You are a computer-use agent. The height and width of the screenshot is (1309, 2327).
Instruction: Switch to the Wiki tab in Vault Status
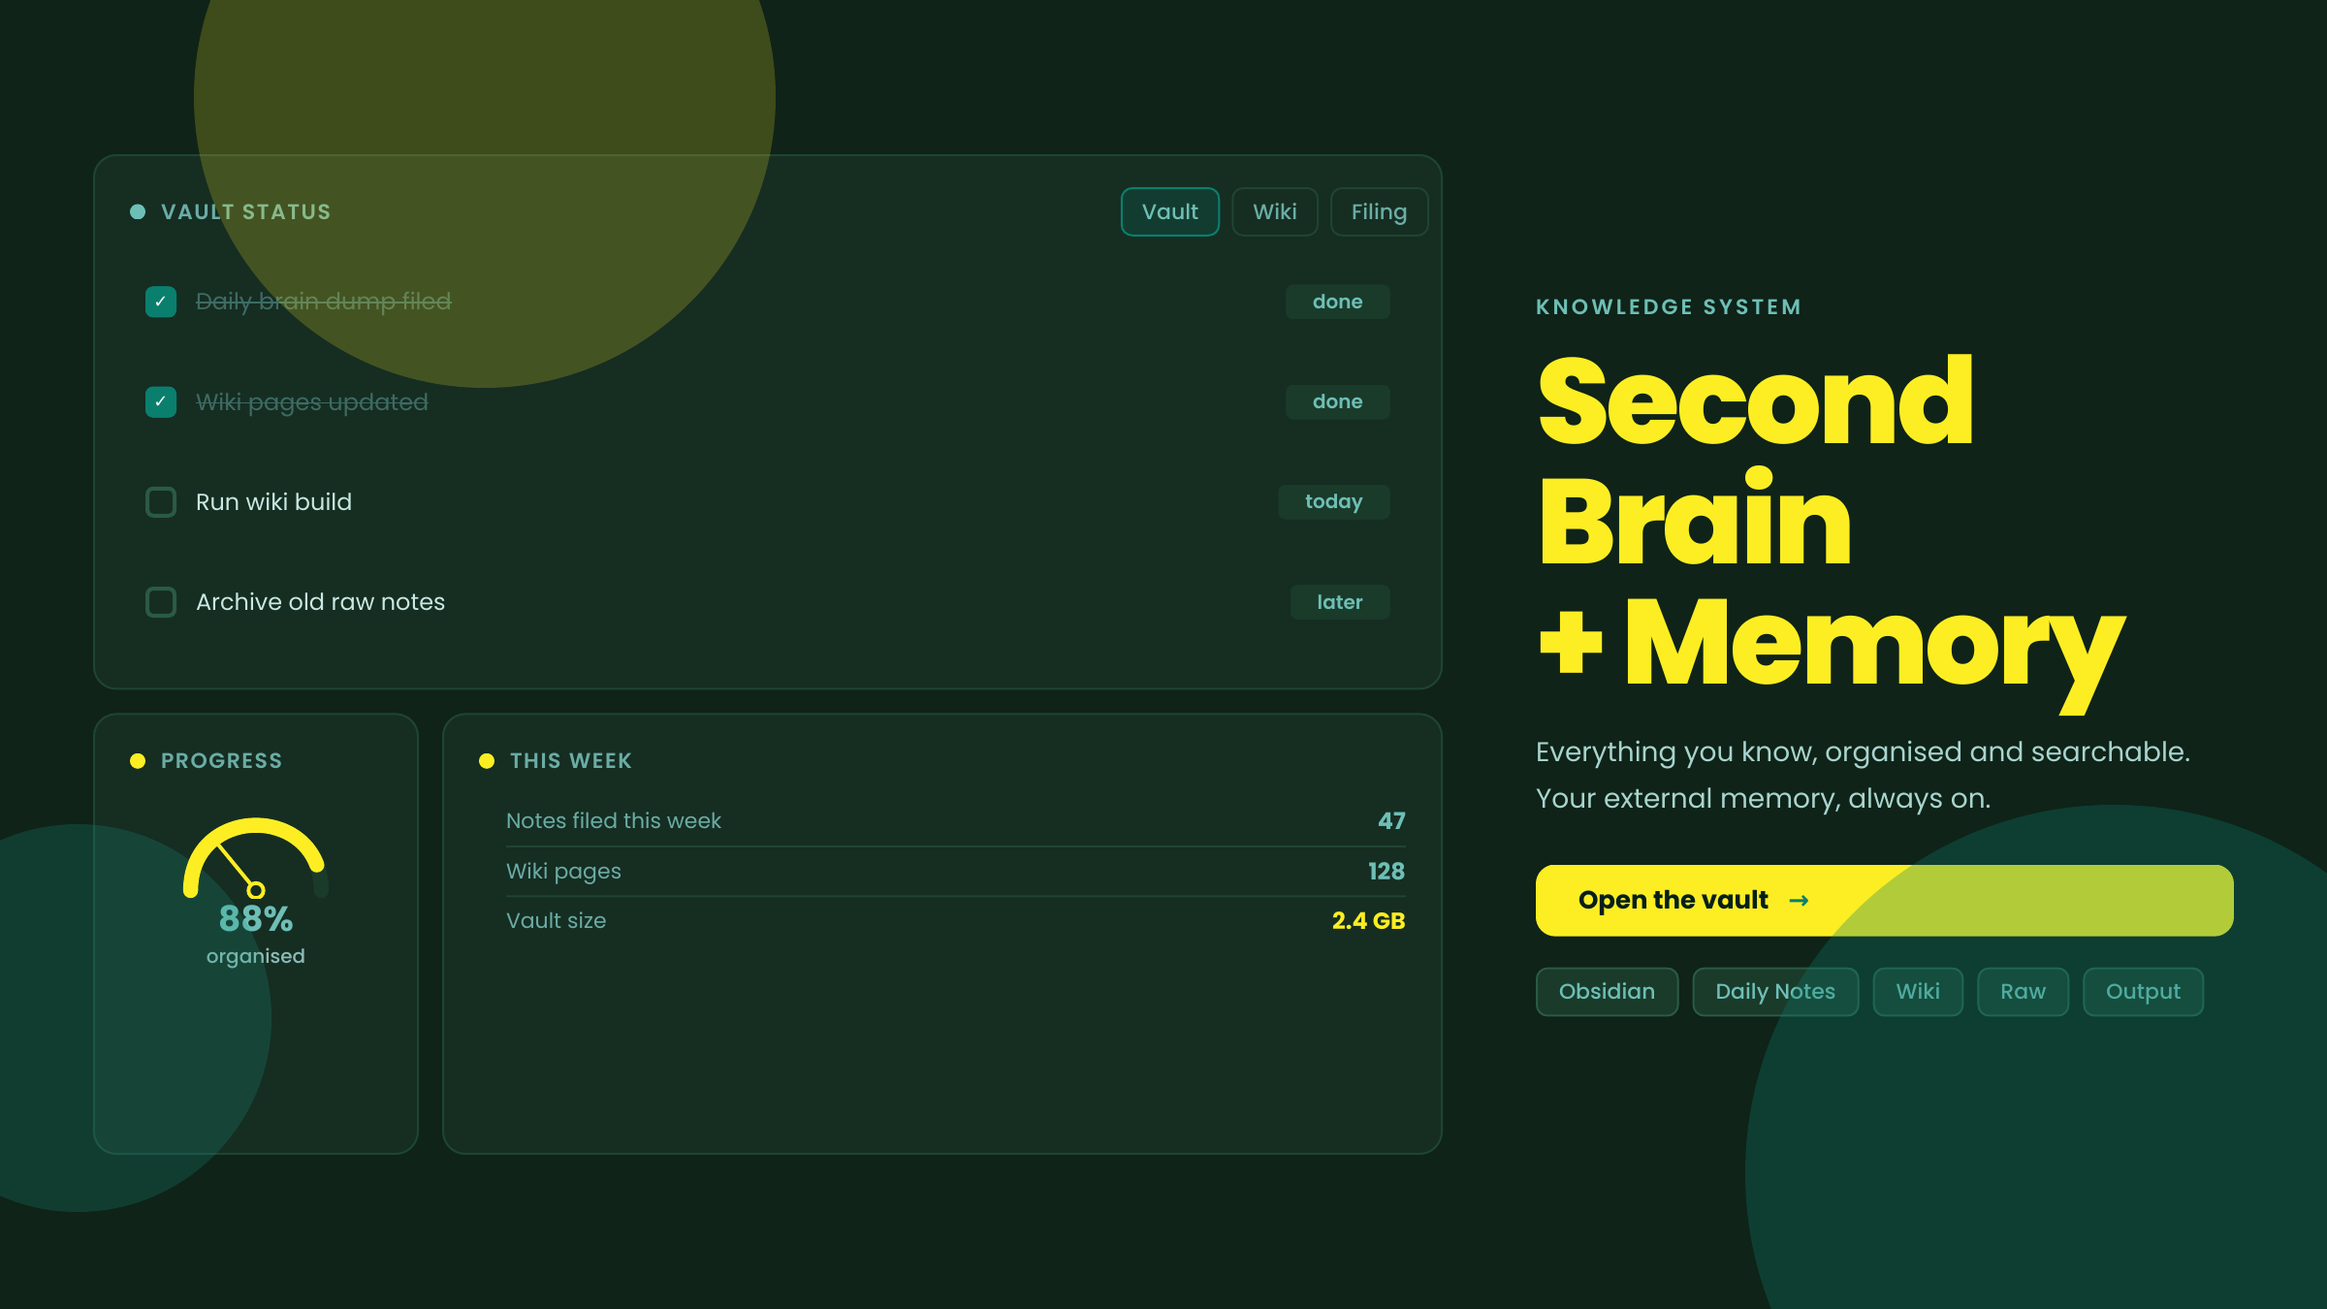click(1274, 211)
